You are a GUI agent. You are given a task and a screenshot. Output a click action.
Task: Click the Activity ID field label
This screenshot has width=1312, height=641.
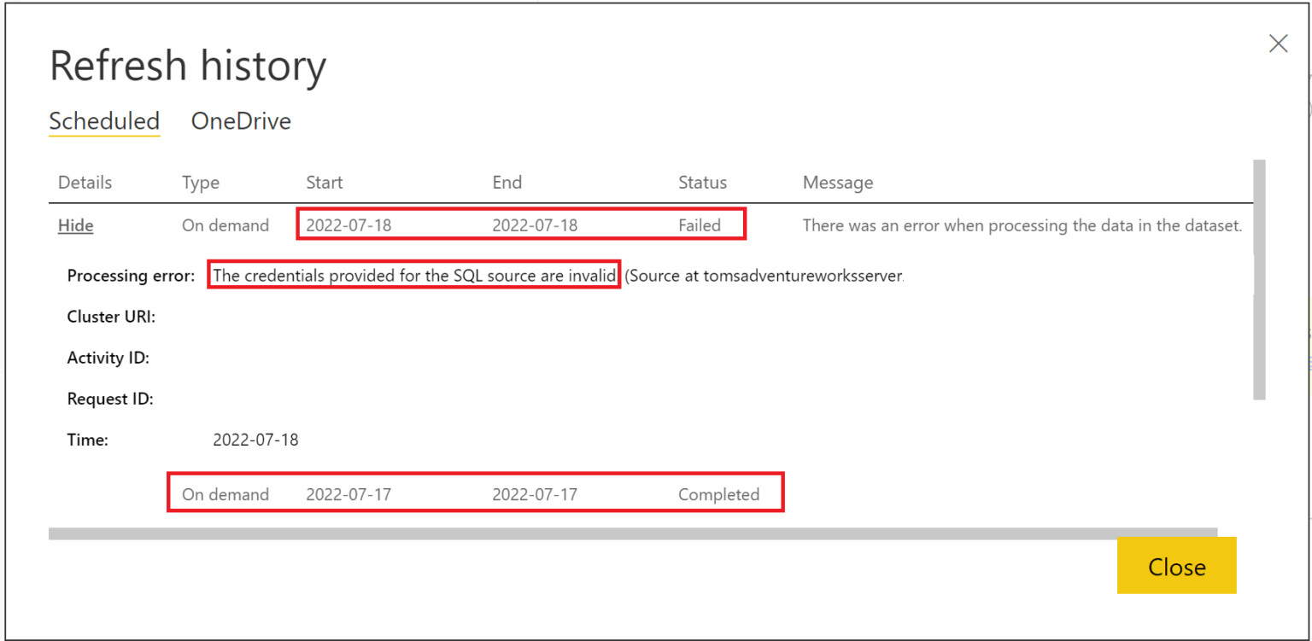(108, 357)
